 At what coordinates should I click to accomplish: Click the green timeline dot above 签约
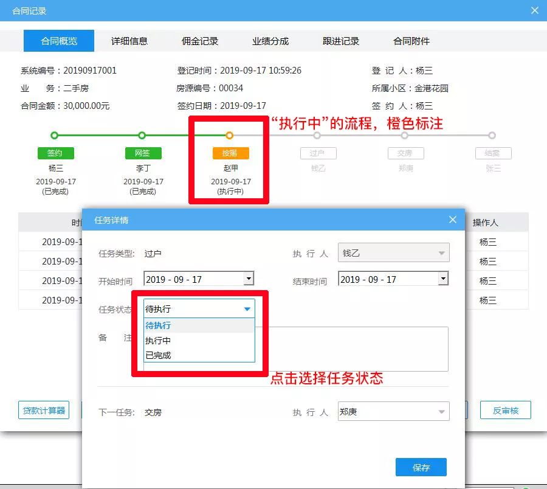click(x=55, y=135)
